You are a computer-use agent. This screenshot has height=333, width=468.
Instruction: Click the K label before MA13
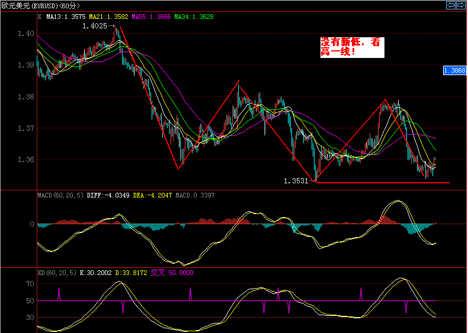(40, 17)
